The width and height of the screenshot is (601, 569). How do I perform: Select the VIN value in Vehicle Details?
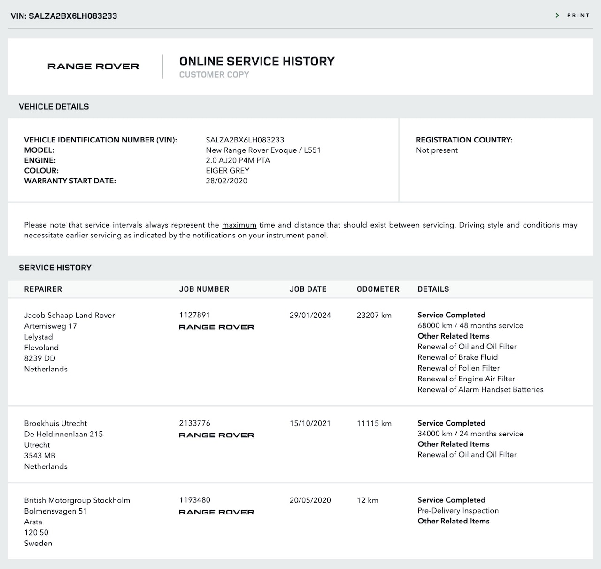pyautogui.click(x=245, y=140)
